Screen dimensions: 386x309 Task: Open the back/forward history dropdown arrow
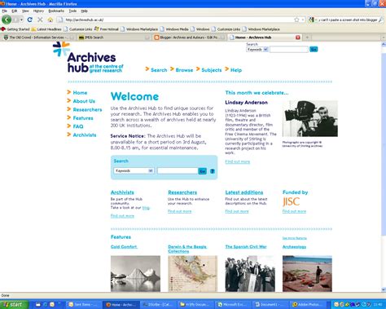[x=21, y=20]
